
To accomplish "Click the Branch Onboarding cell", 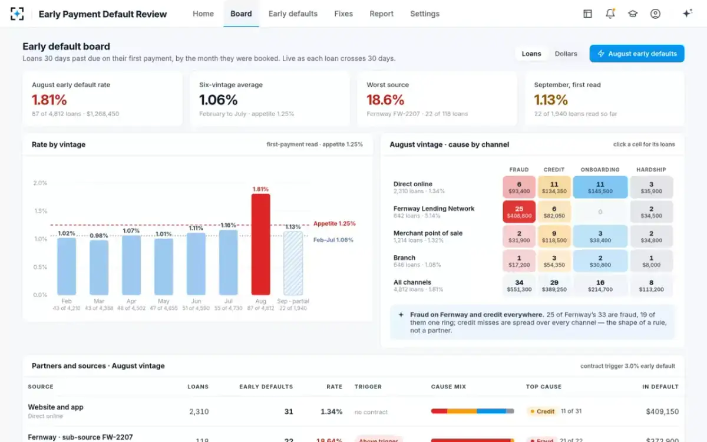I will 600,262.
